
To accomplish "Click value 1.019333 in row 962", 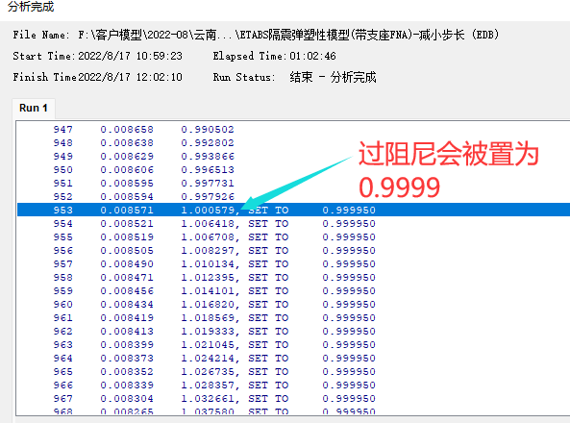I will 208,332.
